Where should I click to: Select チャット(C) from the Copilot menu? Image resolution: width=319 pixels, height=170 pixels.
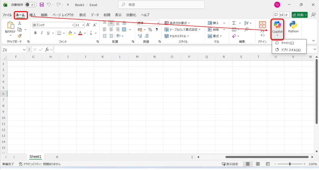click(x=287, y=43)
